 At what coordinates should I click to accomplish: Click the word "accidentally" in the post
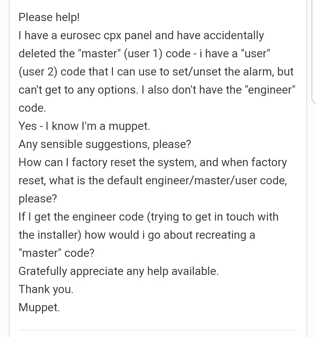coord(233,35)
